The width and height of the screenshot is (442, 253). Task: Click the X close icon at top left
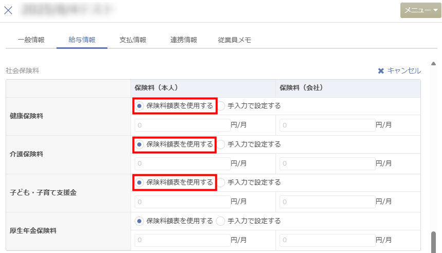[8, 10]
